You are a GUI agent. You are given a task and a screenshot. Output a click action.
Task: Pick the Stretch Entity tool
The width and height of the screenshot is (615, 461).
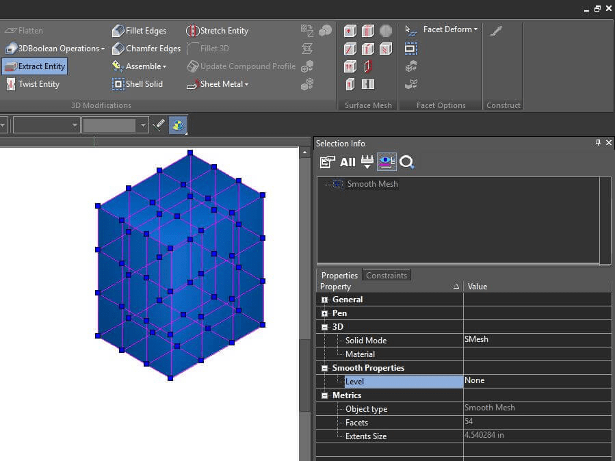(217, 31)
